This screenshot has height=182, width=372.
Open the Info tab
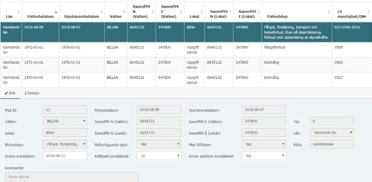click(10, 93)
